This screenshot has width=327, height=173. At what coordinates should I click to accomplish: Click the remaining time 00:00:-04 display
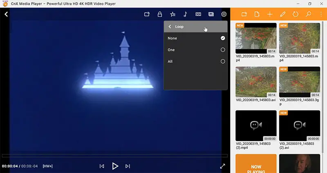point(29,166)
